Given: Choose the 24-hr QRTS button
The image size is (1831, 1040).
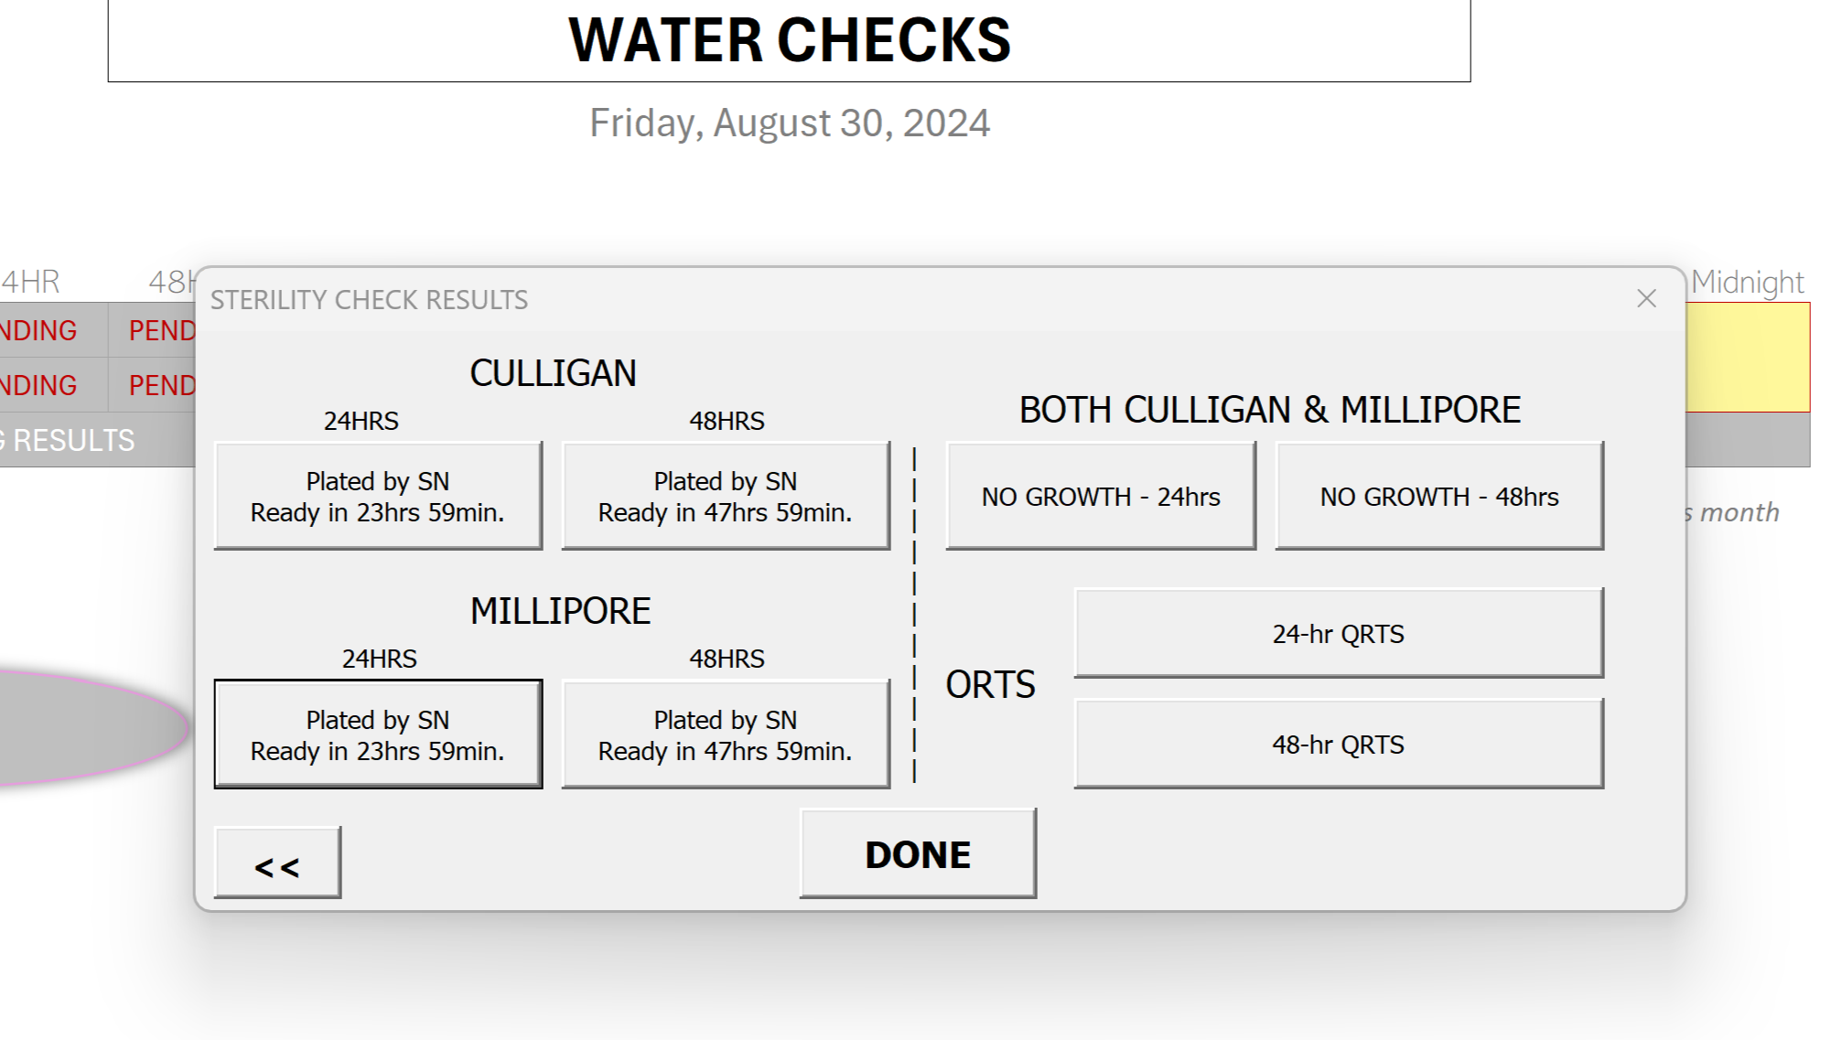Looking at the screenshot, I should coord(1338,634).
